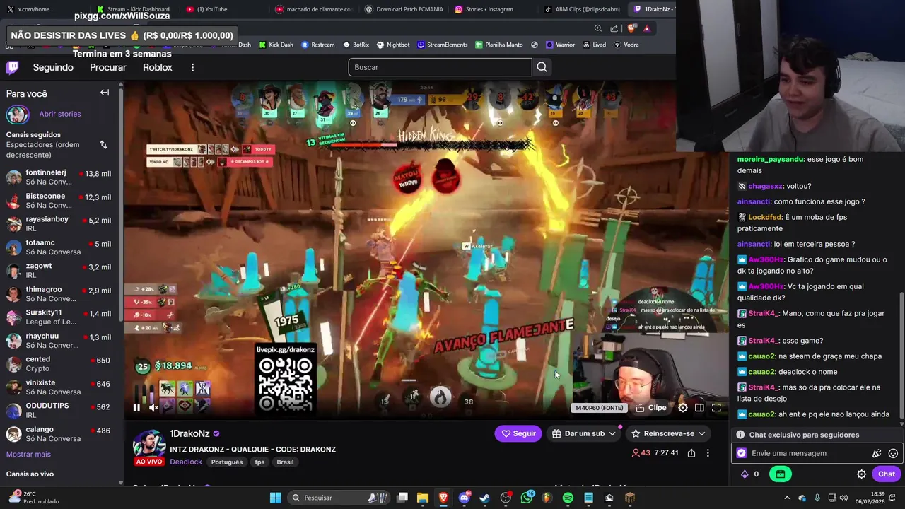This screenshot has height=509, width=905.
Task: Open stream more options menu
Action: click(708, 453)
